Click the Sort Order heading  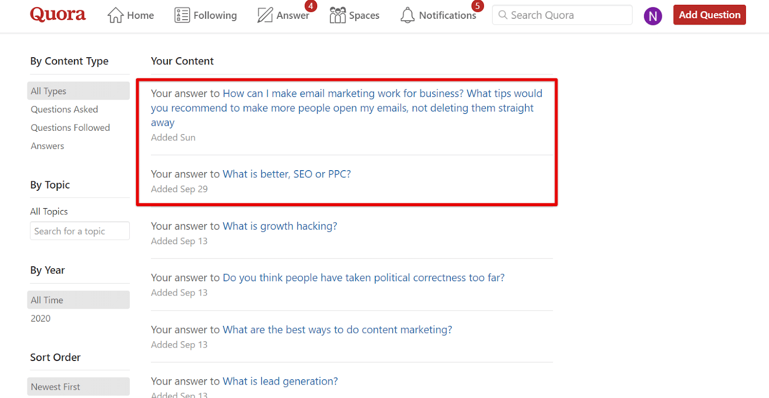[55, 357]
